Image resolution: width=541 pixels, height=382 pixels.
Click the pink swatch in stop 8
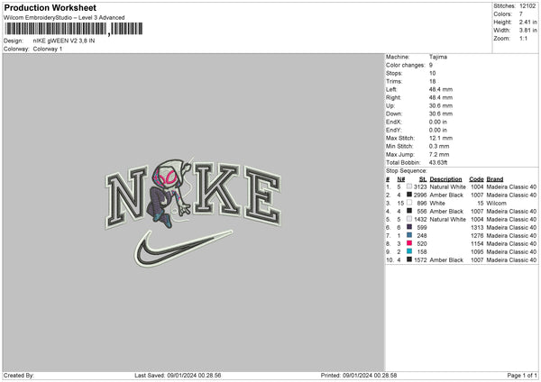tap(409, 243)
